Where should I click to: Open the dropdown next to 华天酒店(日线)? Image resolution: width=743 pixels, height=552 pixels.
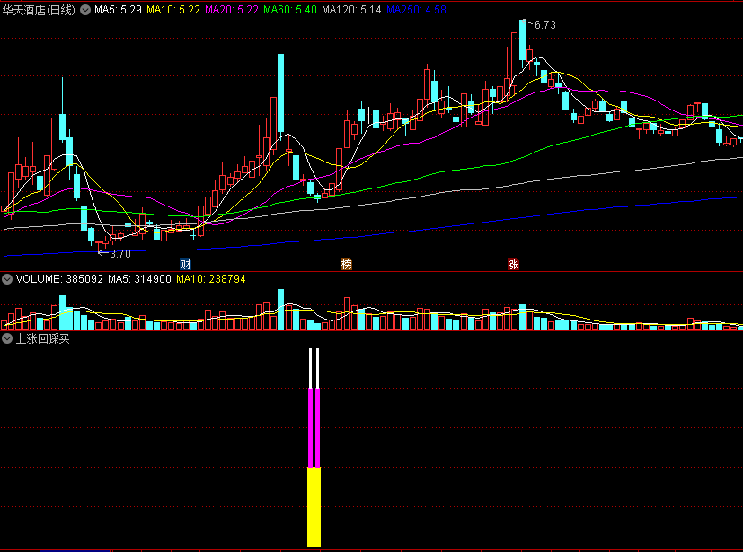click(85, 10)
